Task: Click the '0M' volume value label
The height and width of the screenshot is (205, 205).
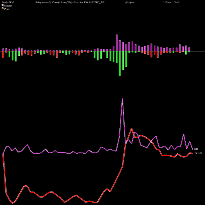Action: 196,149
